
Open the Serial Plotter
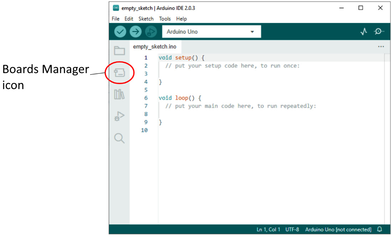pyautogui.click(x=364, y=32)
